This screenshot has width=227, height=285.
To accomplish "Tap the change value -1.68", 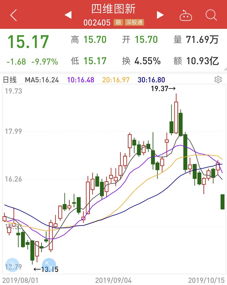I will [16, 62].
